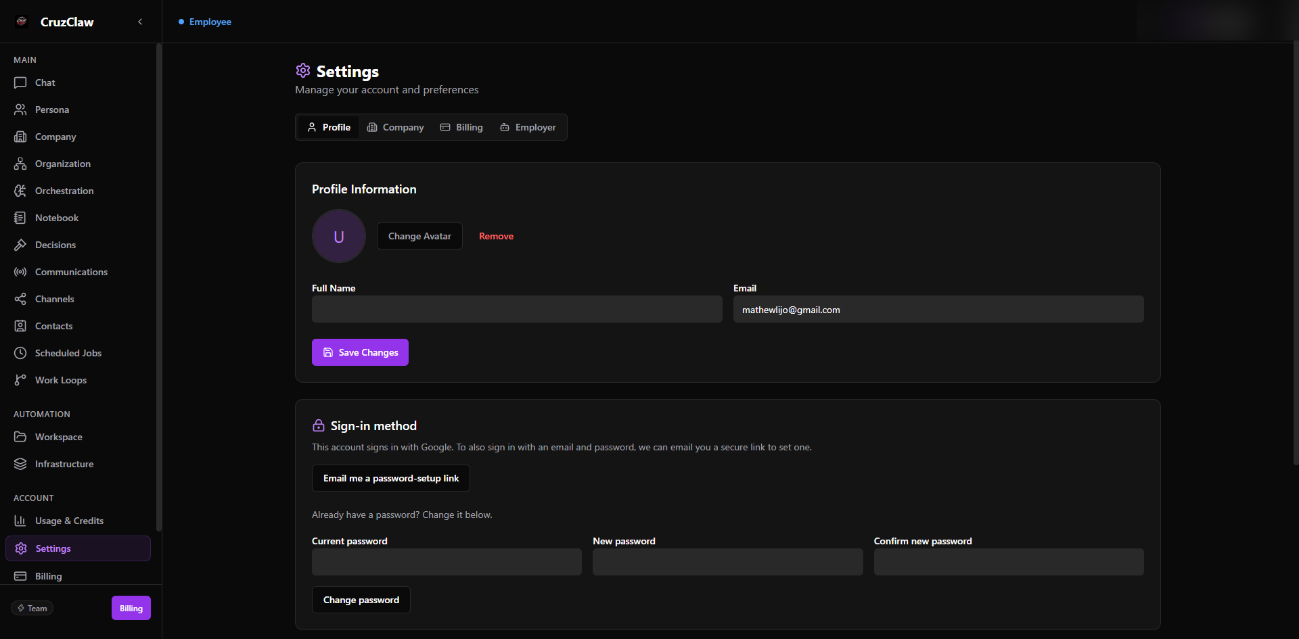Click the Team plan badge
1299x639 pixels.
click(x=32, y=608)
